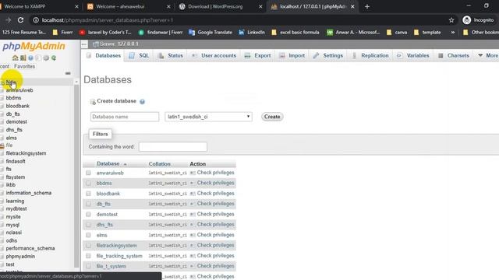The height and width of the screenshot is (280, 499).
Task: Click the Replication tab icon
Action: (354, 55)
